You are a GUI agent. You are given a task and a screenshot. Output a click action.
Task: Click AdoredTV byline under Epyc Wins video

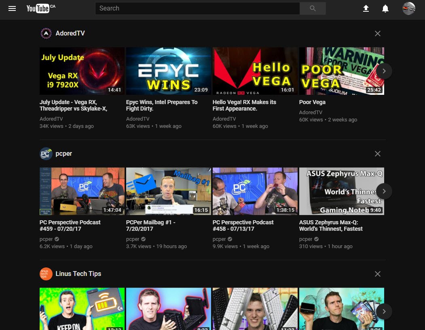point(138,119)
